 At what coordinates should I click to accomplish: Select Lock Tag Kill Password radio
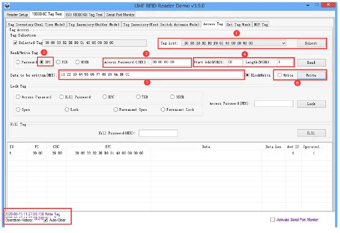pos(61,97)
